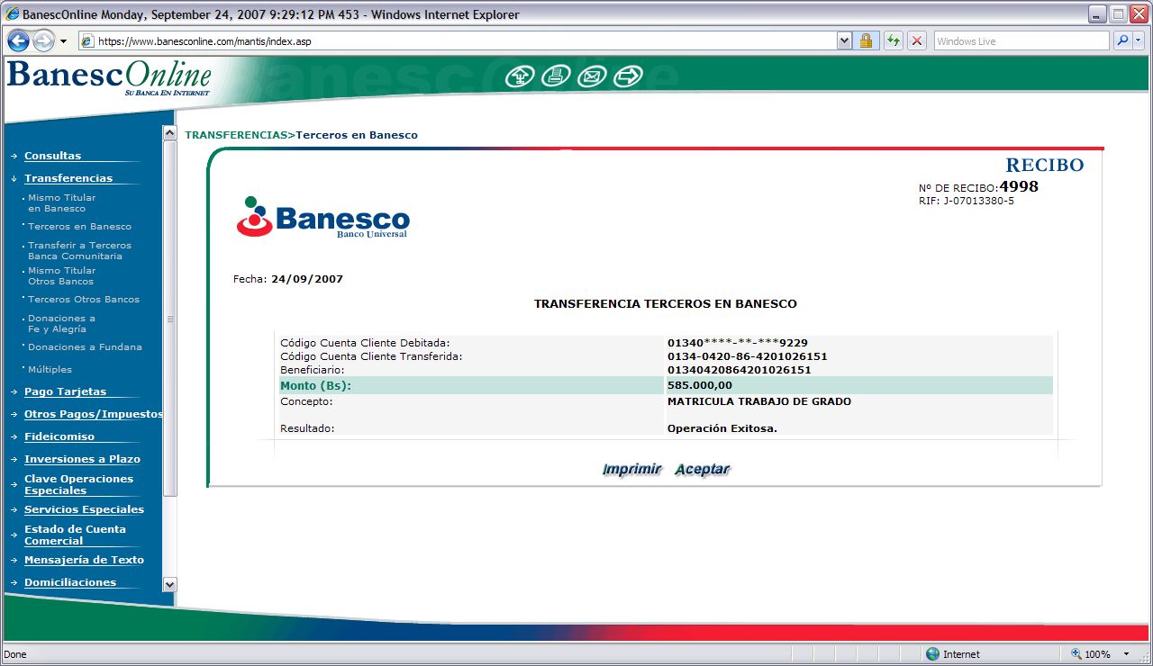
Task: Click beneficiary value 01340420864201026151
Action: pyautogui.click(x=740, y=370)
